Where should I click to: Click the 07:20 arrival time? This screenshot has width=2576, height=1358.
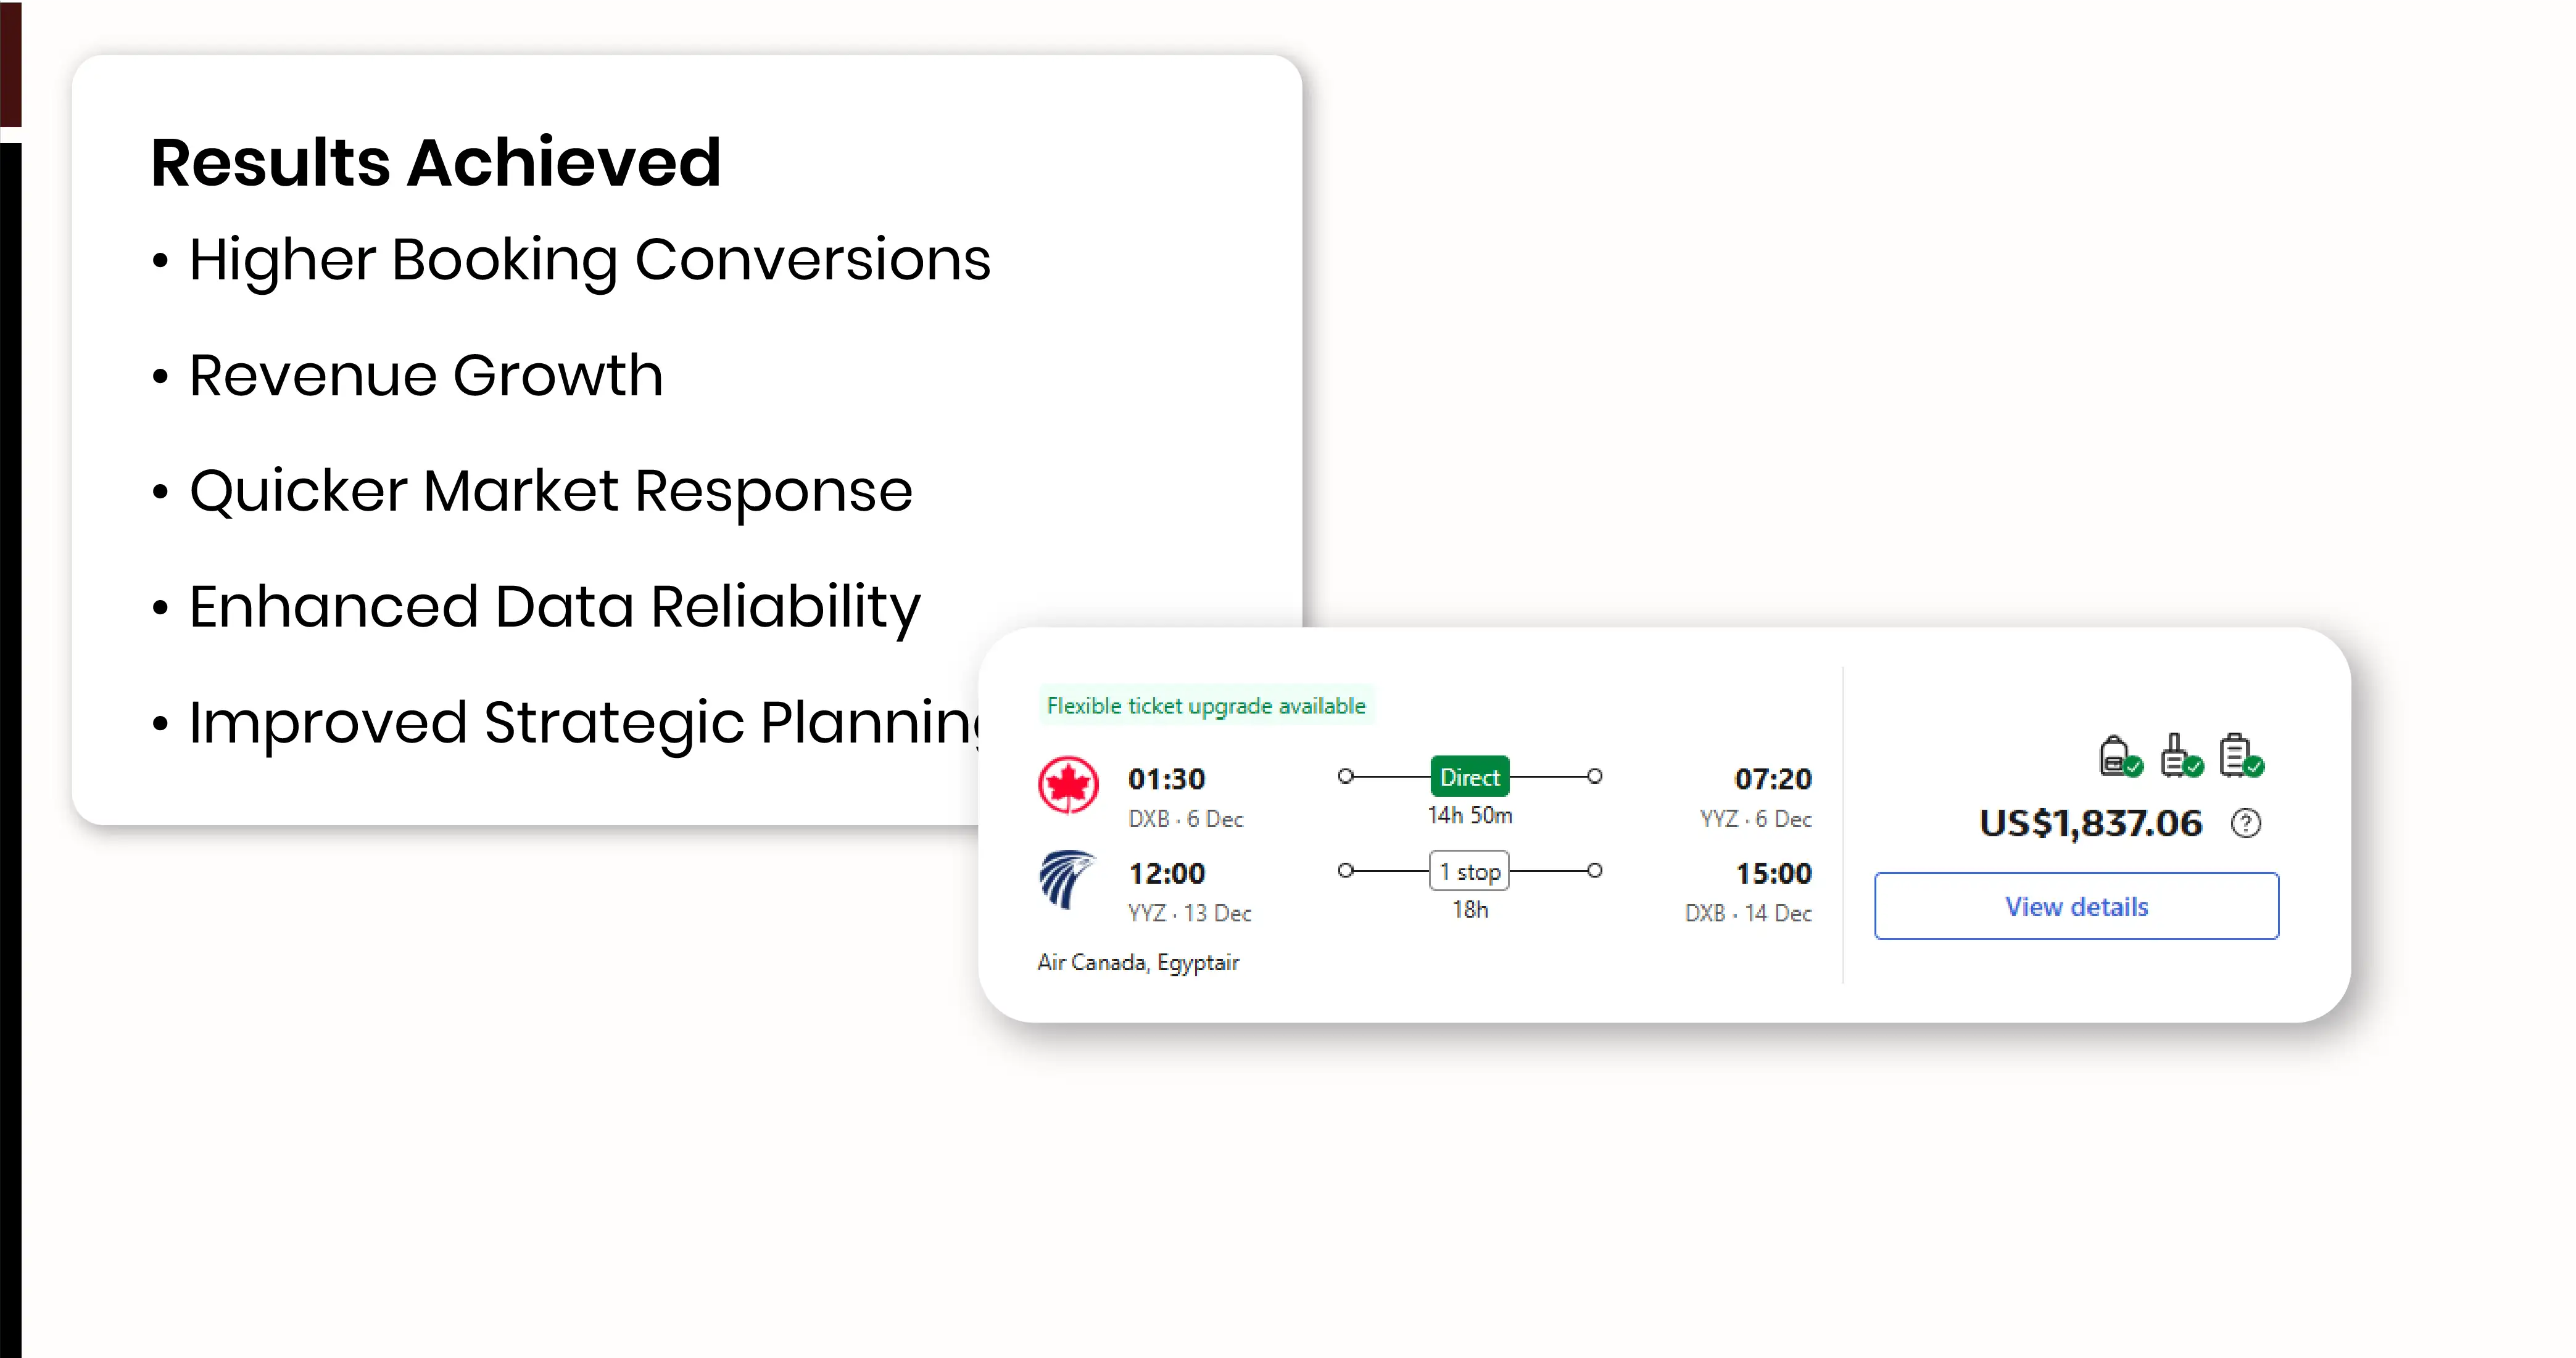point(1772,778)
